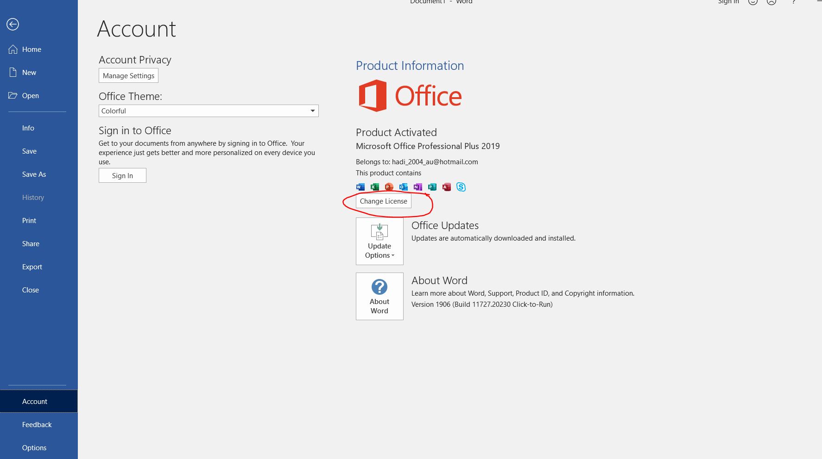Click the Account page heading

pos(137,29)
